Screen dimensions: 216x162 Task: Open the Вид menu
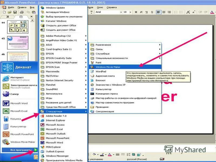(x=32, y=8)
